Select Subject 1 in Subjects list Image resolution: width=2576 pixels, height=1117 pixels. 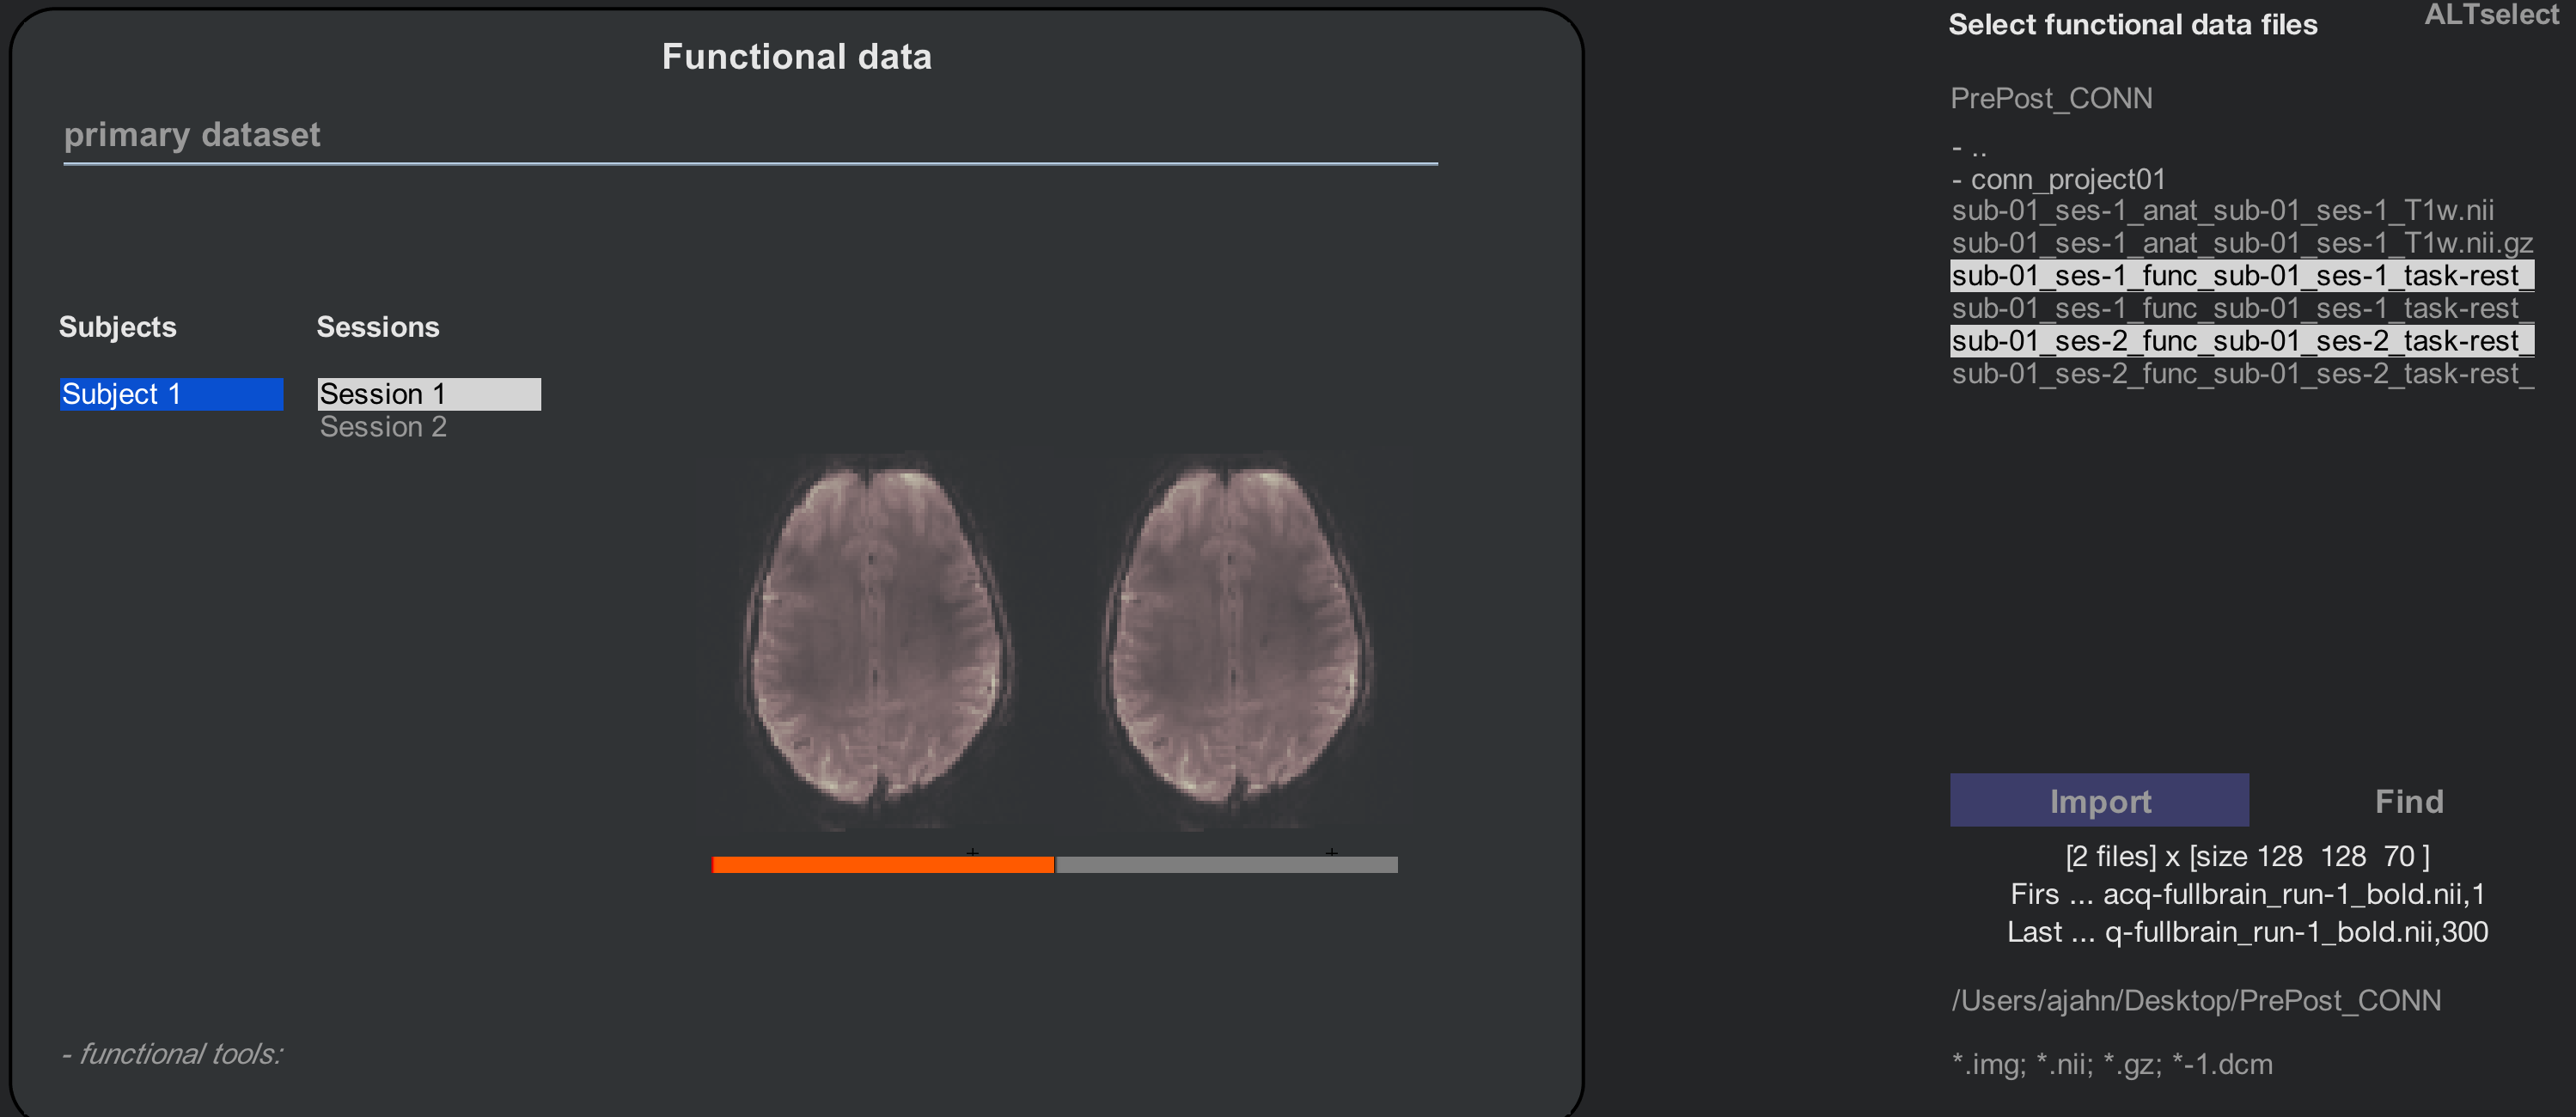[x=171, y=394]
